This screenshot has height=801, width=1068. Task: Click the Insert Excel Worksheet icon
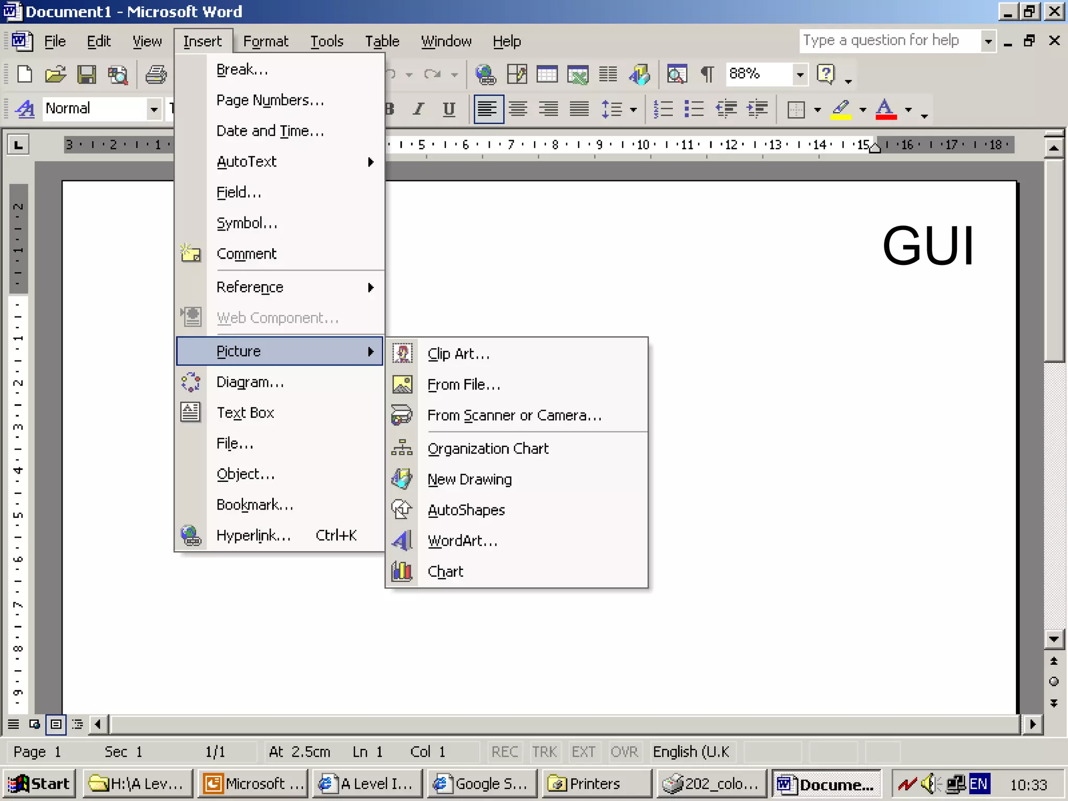(578, 74)
